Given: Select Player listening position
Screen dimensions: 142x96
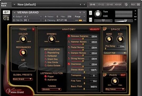Looking at the screenshot, I should [45, 76].
